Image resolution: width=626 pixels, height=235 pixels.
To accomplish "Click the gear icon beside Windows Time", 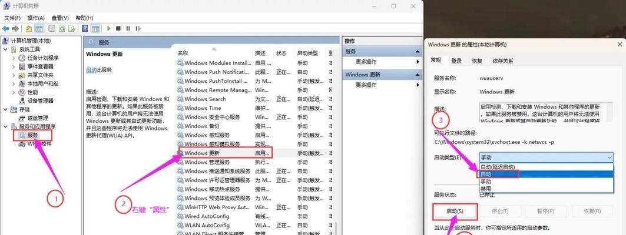I will (x=180, y=108).
